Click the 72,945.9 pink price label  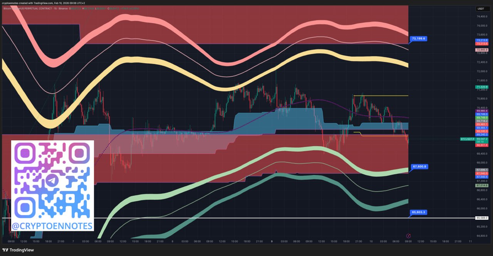click(482, 50)
